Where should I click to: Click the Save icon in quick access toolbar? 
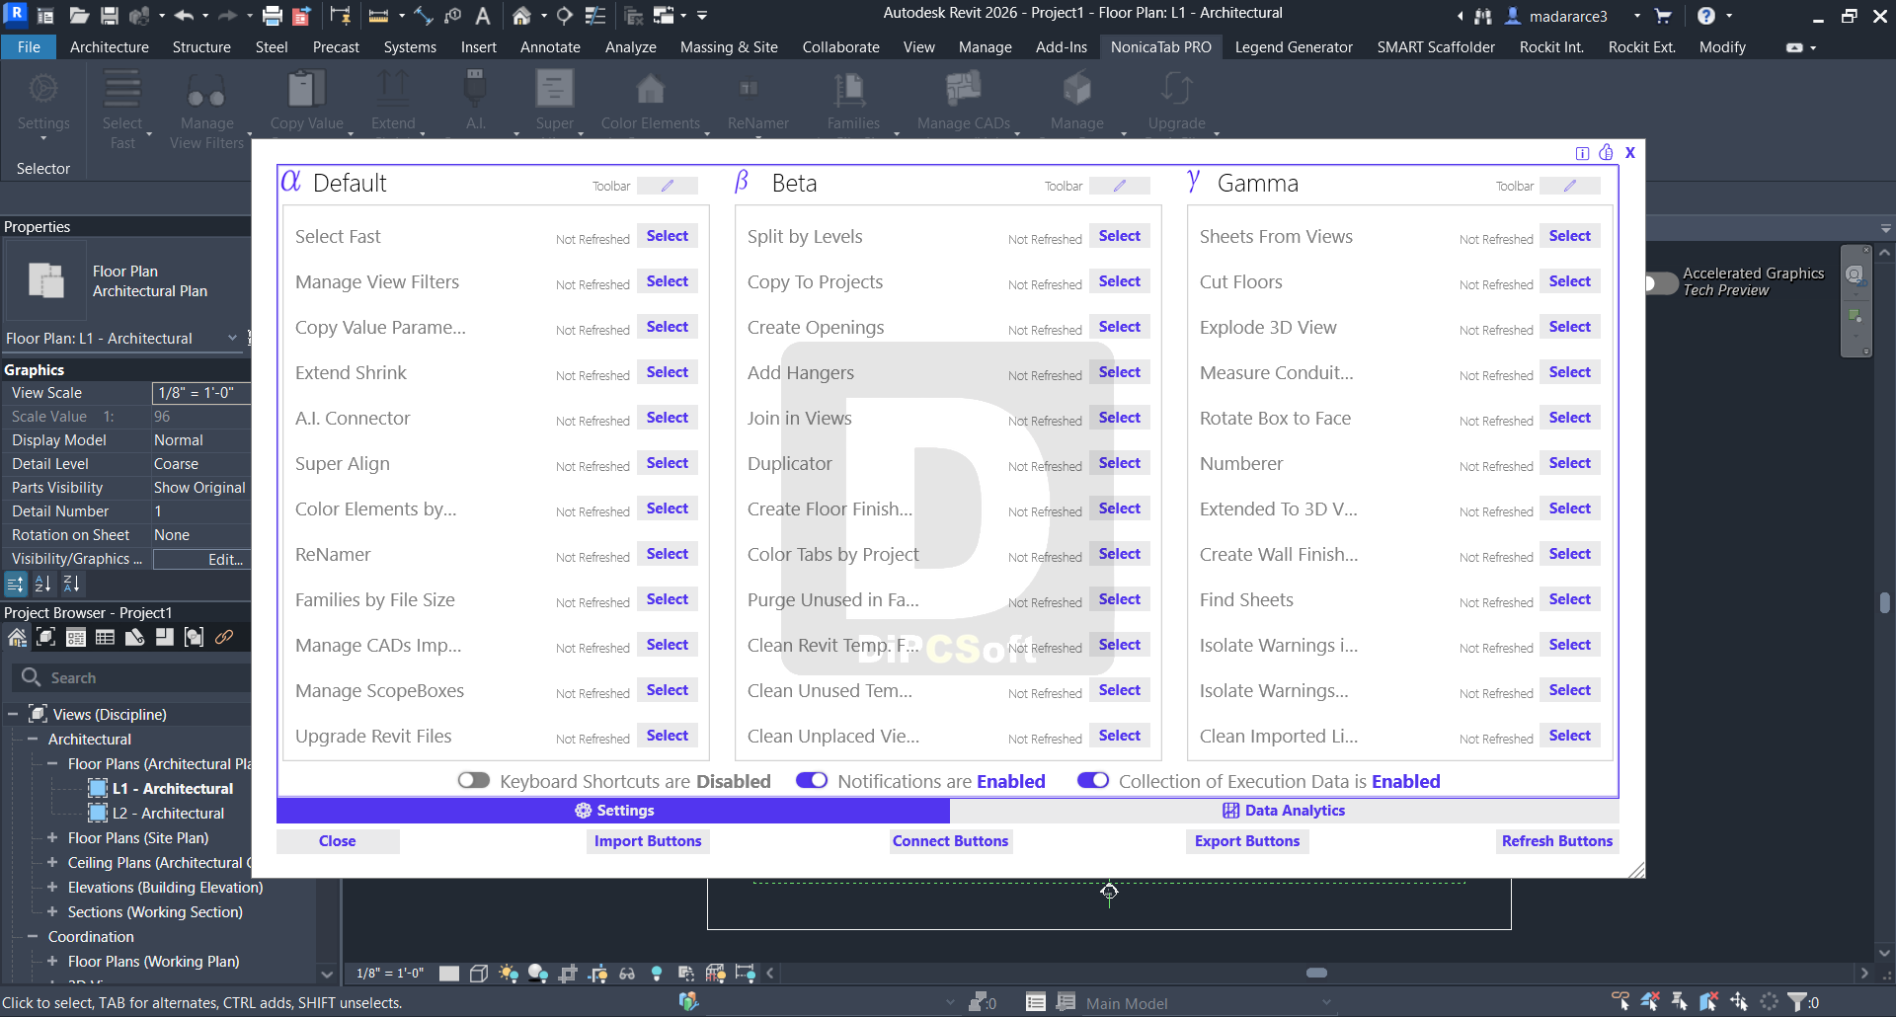(110, 16)
